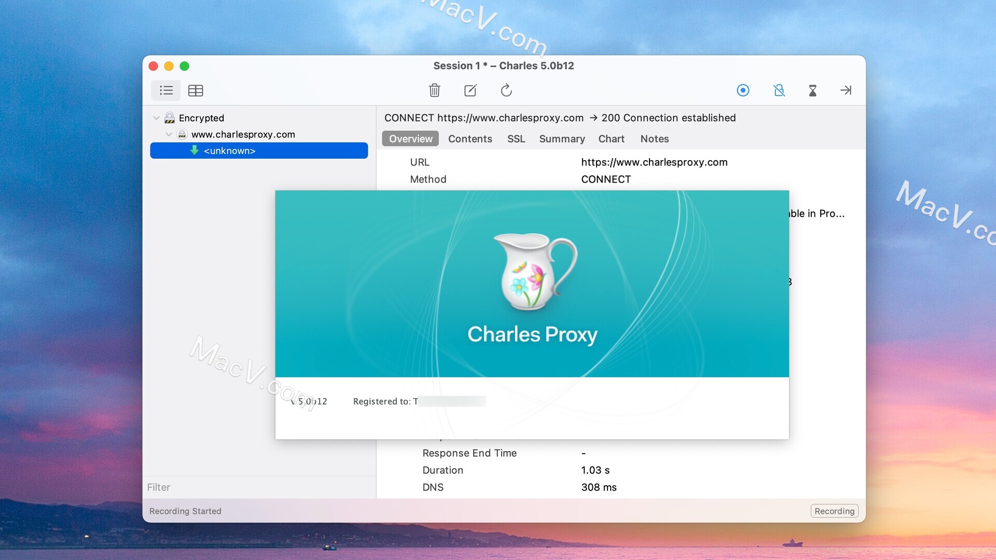Select the SSL tab
This screenshot has width=996, height=560.
[516, 138]
